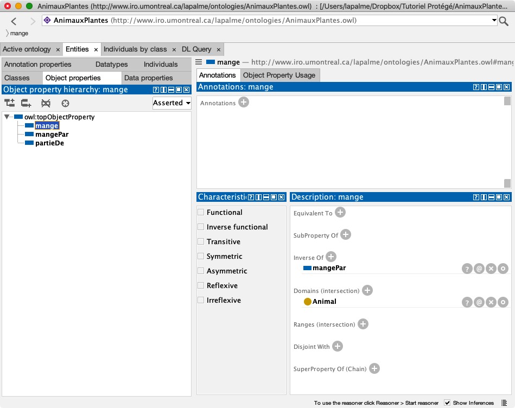Screen dimensions: 515x408
Task: Navigate back with the left arrow
Action: tap(14, 21)
